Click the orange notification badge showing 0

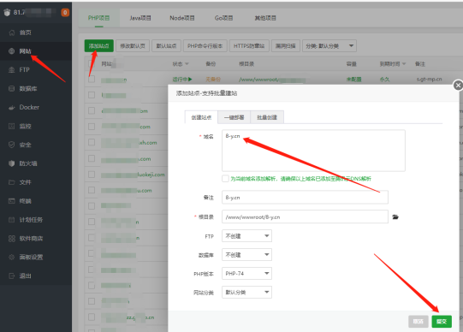tap(65, 12)
